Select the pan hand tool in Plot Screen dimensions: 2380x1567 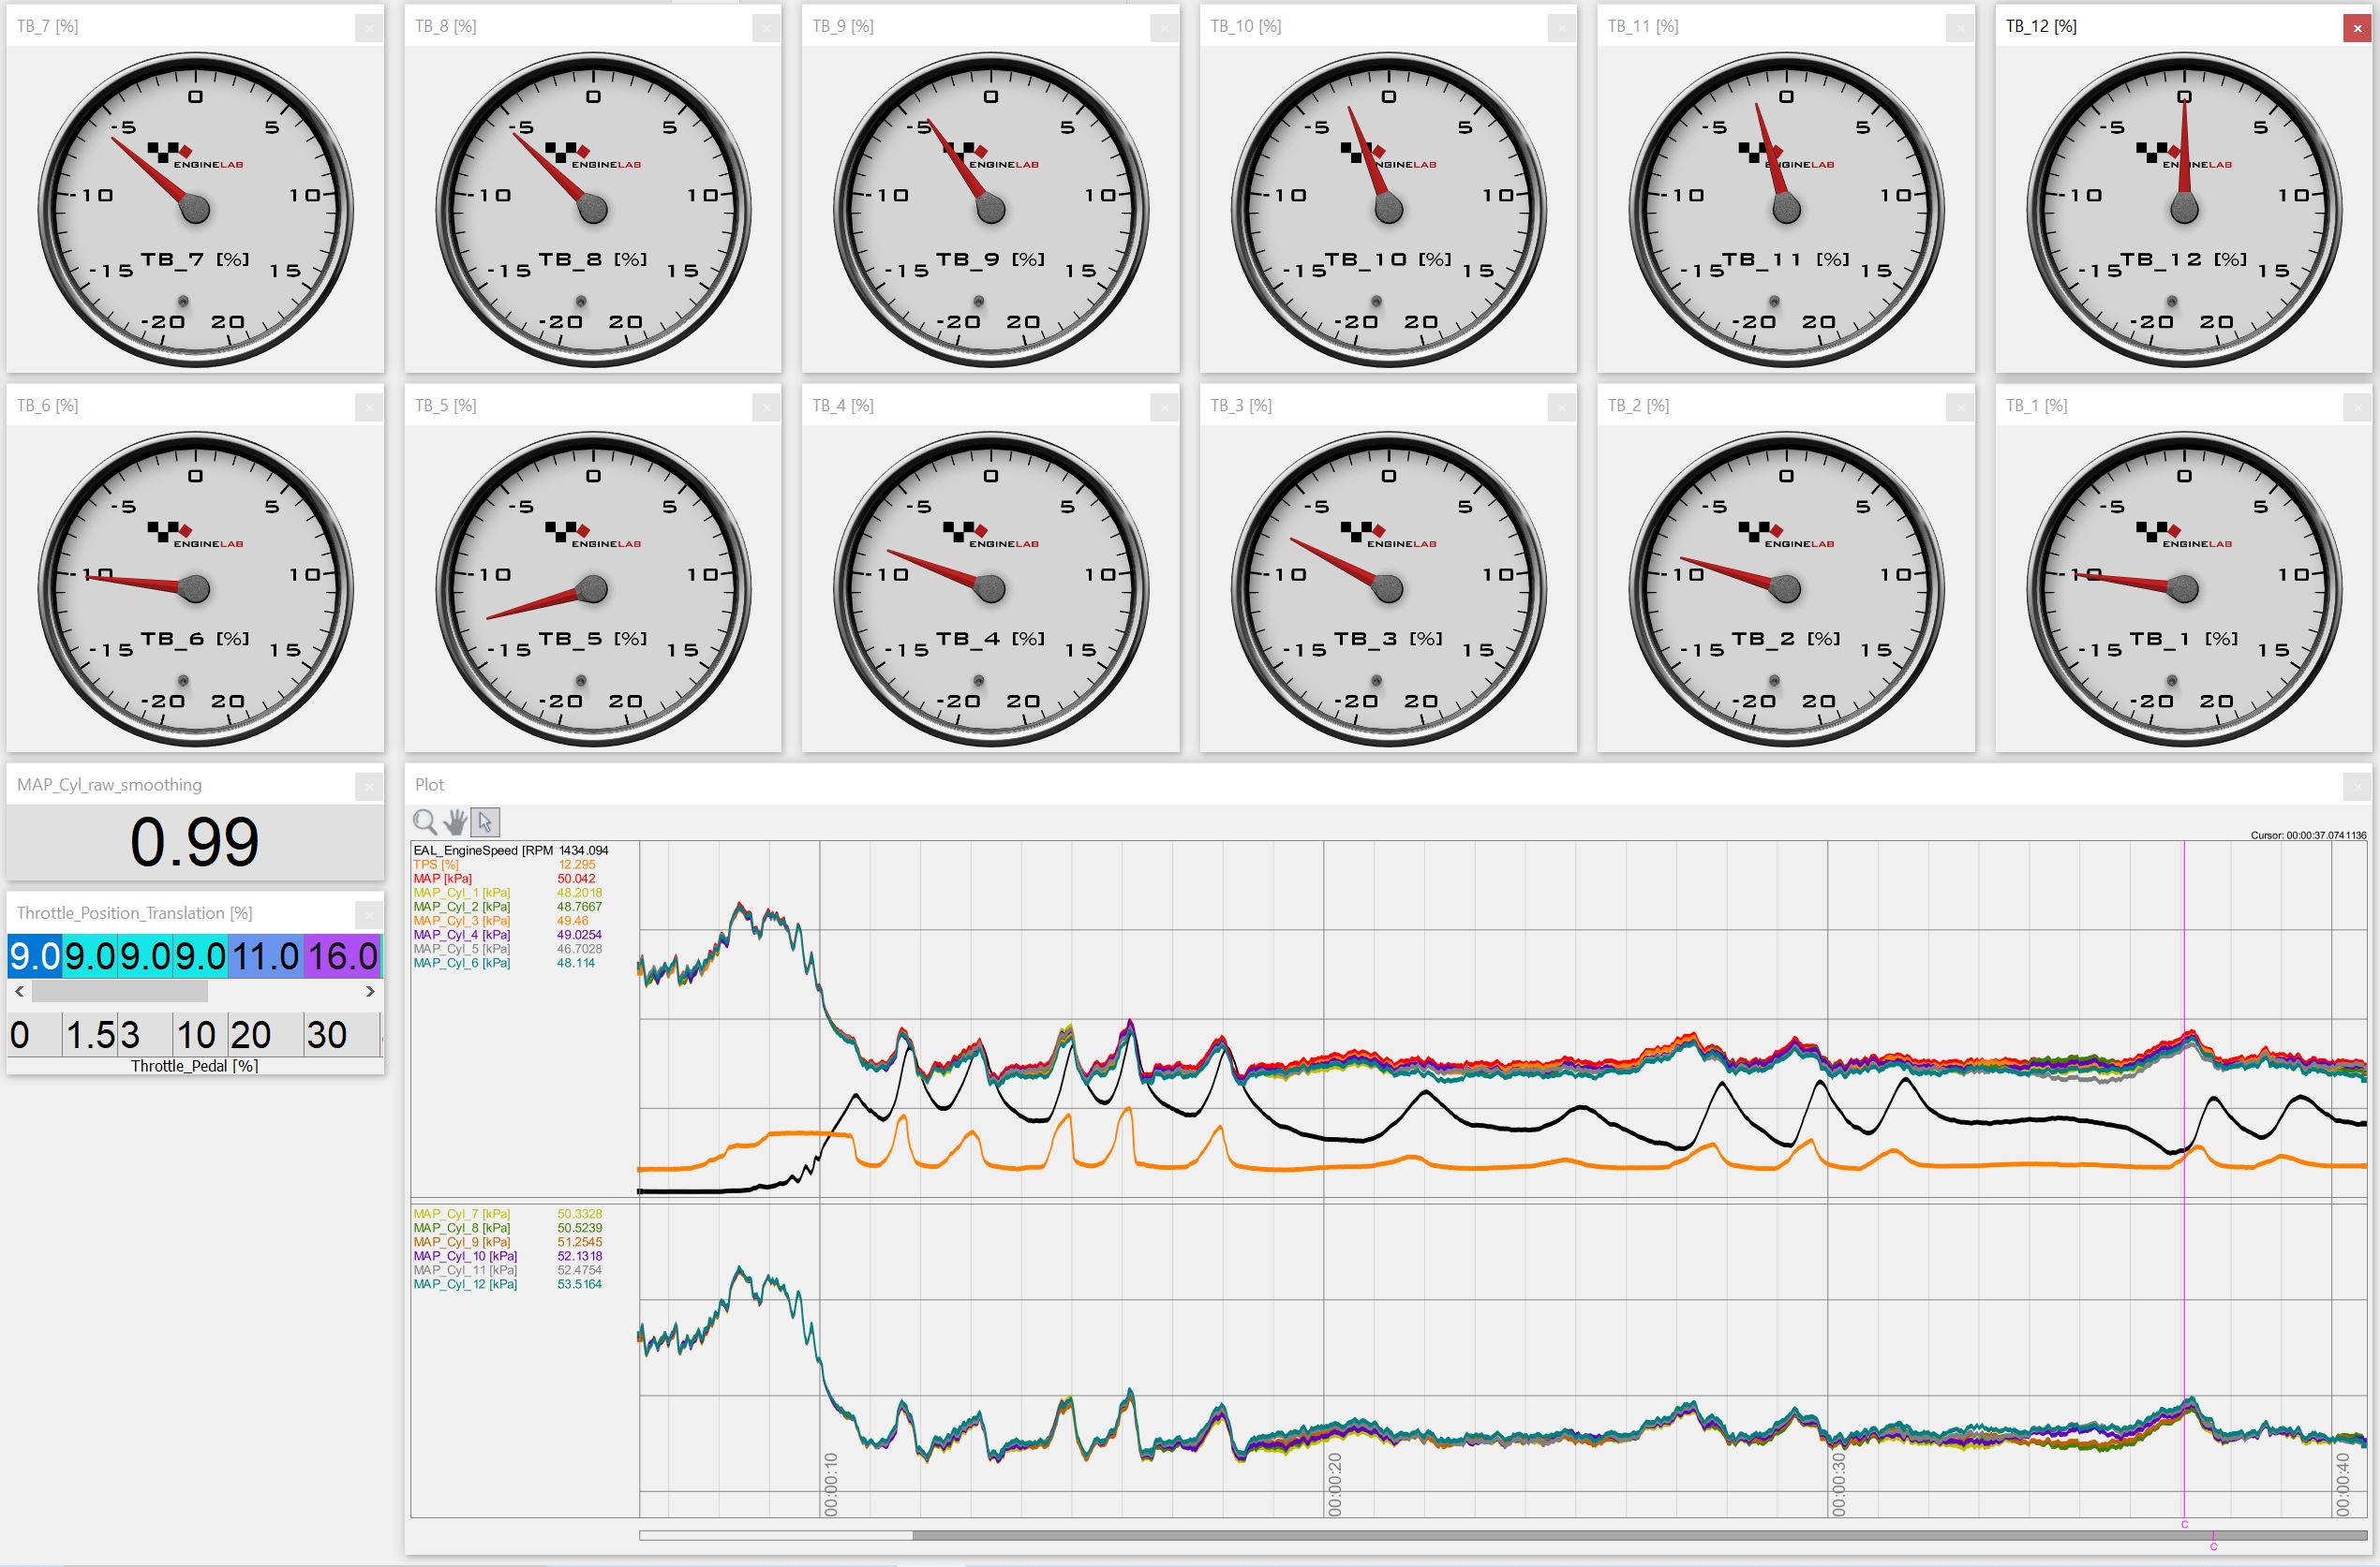(x=455, y=821)
